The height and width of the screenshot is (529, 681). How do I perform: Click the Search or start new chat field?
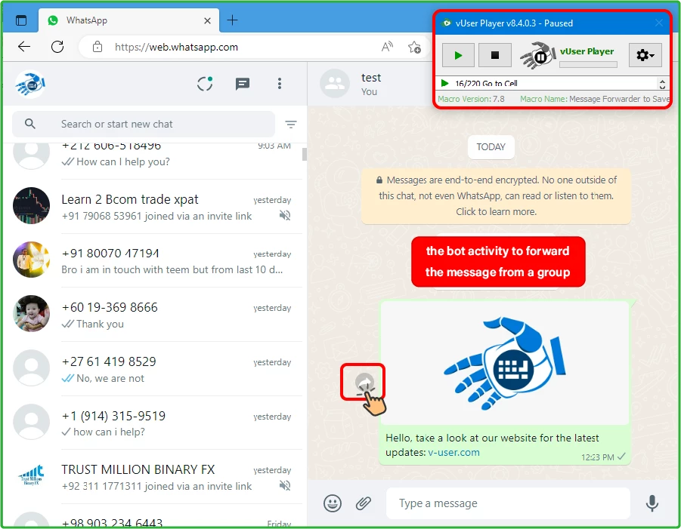144,124
